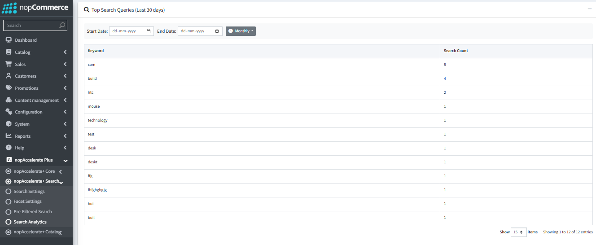This screenshot has width=596, height=245.
Task: Click the Start Date input field
Action: [132, 31]
